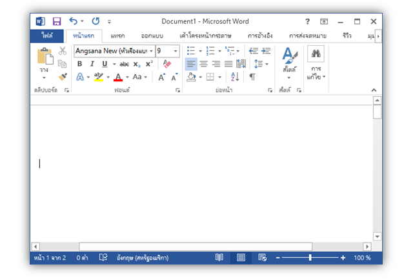The width and height of the screenshot is (415, 280).
Task: Click the 100 % zoom level
Action: tap(362, 258)
